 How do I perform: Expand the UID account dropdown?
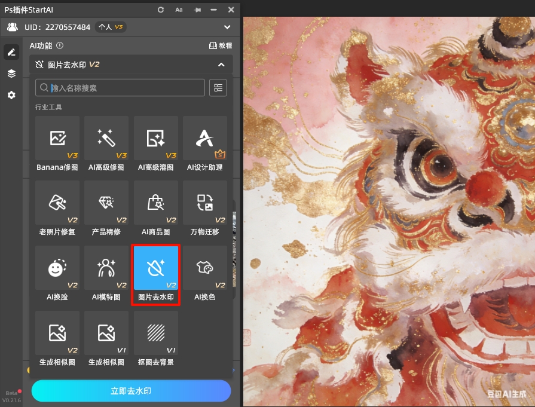[227, 27]
